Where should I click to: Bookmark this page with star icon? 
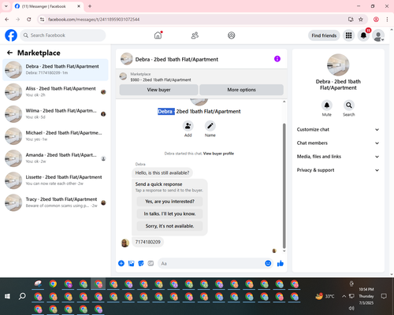pyautogui.click(x=361, y=20)
